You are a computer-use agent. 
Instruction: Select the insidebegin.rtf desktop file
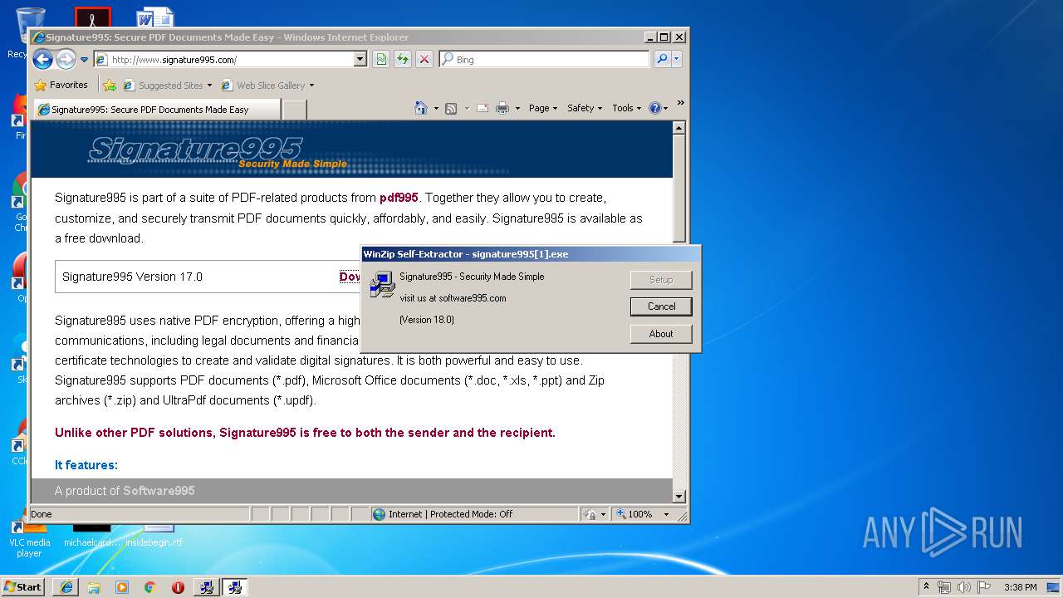pos(154,536)
